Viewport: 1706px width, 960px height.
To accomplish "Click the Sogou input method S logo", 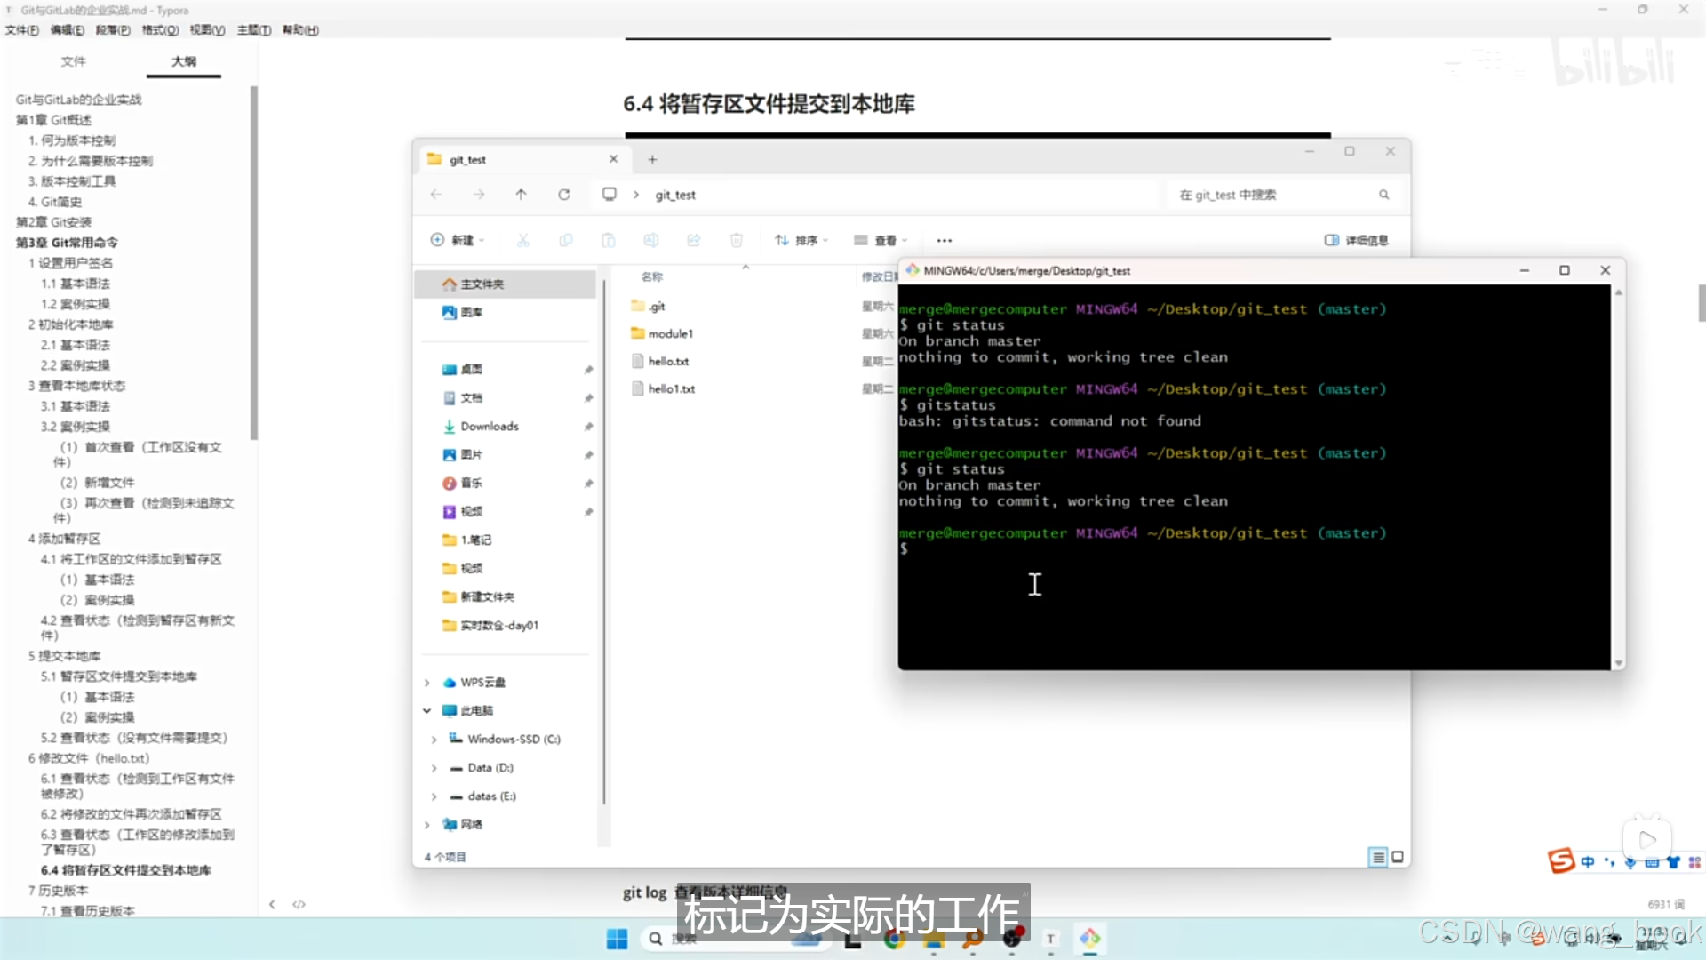I will [x=1561, y=861].
